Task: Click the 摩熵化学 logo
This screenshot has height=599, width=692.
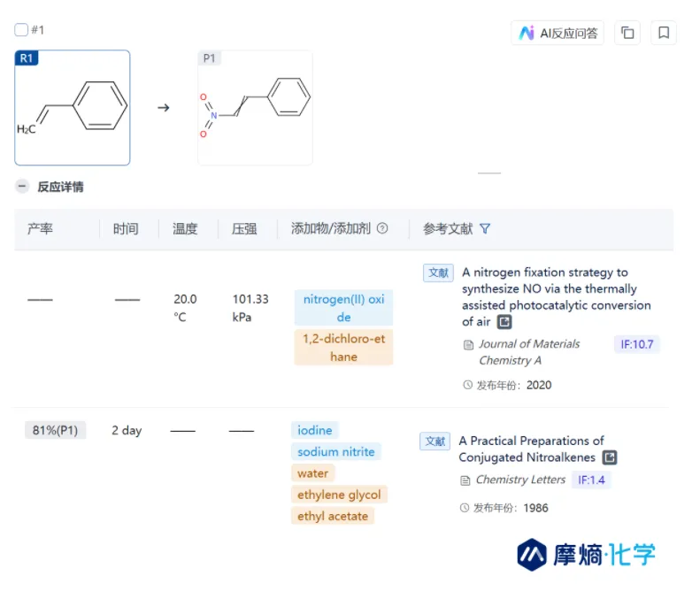Action: pyautogui.click(x=587, y=555)
